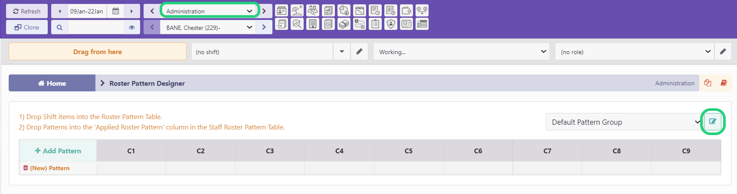Click the Clone button

coord(27,27)
